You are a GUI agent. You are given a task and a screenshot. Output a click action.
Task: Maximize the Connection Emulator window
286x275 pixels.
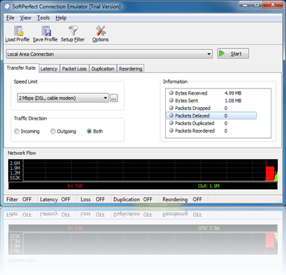(x=257, y=5)
